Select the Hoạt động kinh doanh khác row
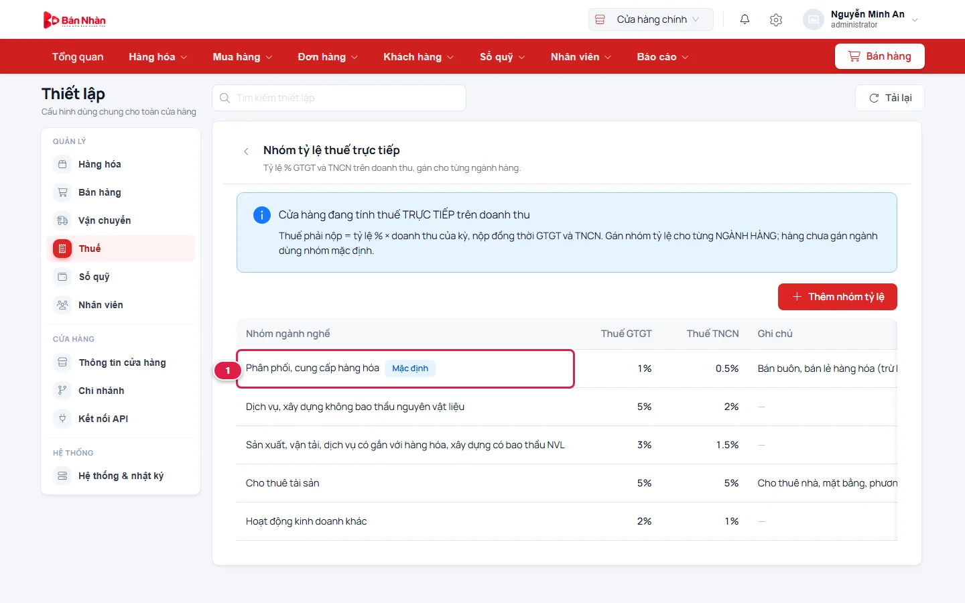This screenshot has height=603, width=965. coord(567,521)
